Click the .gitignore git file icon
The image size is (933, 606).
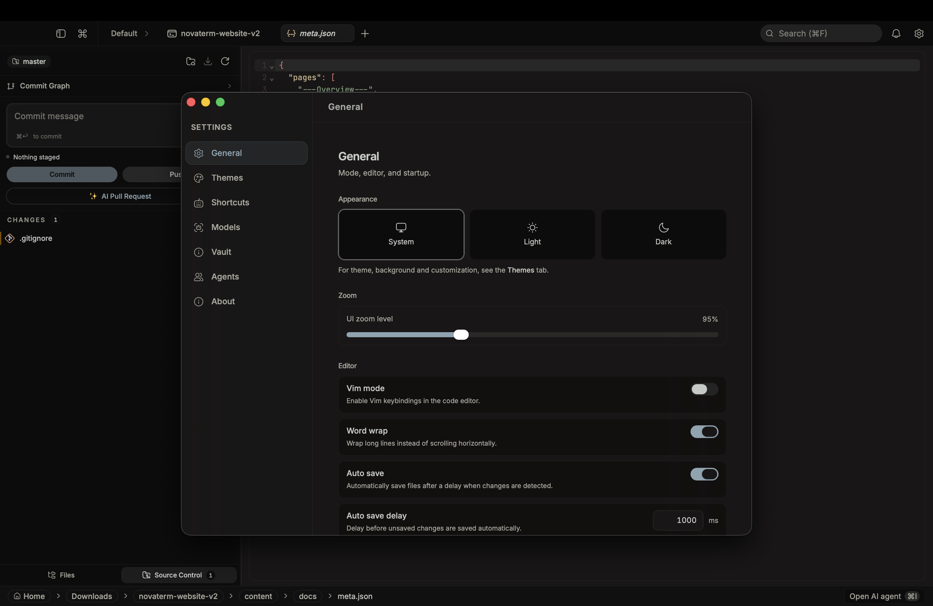10,238
